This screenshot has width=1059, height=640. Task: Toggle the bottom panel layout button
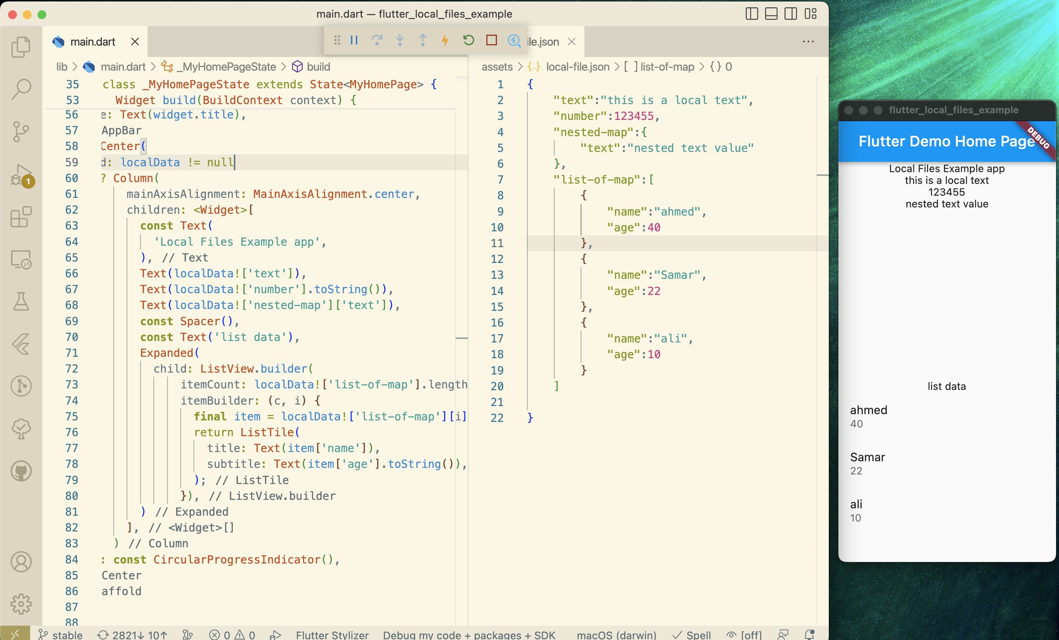tap(771, 14)
